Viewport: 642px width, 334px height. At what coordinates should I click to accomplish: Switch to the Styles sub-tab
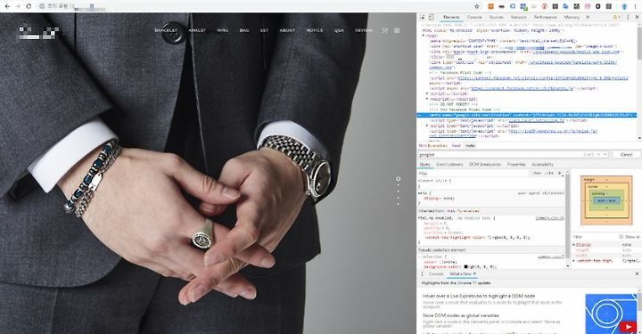pyautogui.click(x=425, y=165)
